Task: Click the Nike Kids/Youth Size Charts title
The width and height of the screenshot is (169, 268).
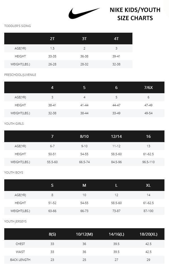Action: click(135, 14)
